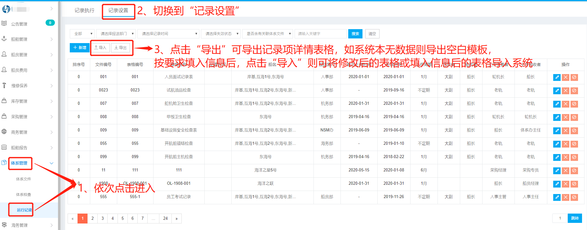This screenshot has width=587, height=230.
Task: Delete the 甲板卫生检查 record
Action: pos(566,117)
